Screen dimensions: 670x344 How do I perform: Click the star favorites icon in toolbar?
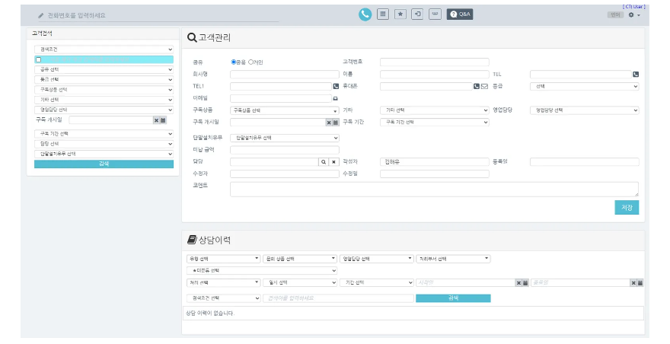click(400, 14)
